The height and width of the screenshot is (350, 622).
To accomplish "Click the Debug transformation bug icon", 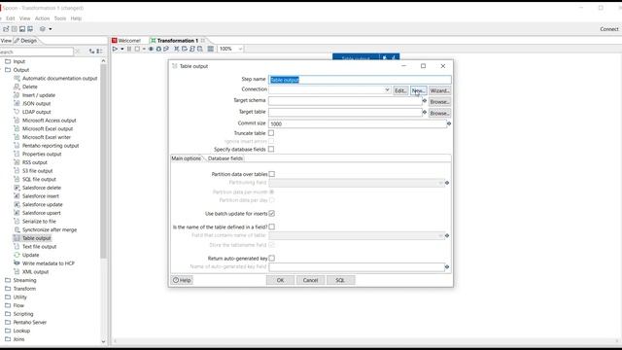I will tap(158, 49).
